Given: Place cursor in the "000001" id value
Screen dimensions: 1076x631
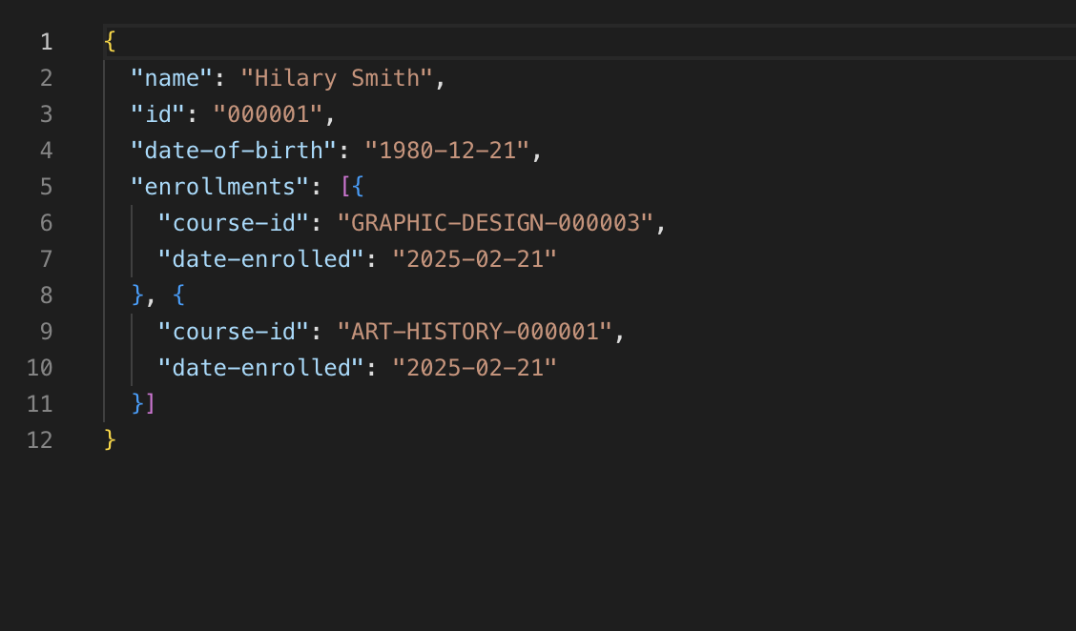Looking at the screenshot, I should pos(268,114).
